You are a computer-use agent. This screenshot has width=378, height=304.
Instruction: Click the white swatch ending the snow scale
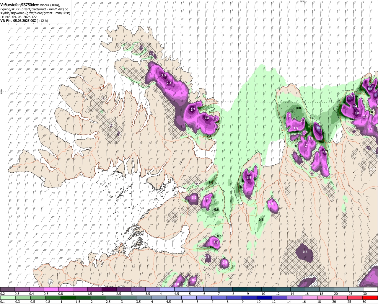click(371, 290)
